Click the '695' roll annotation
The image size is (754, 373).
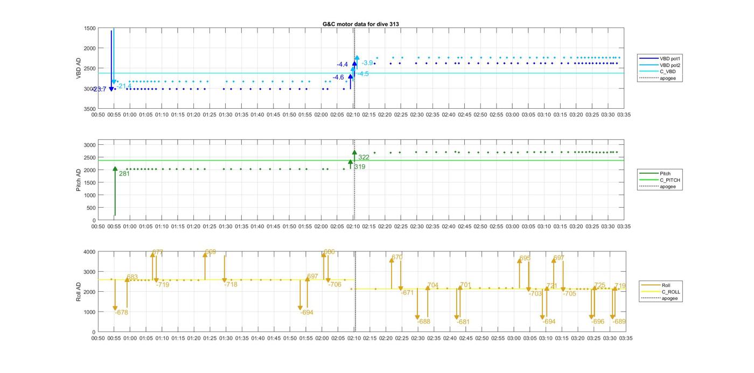click(525, 259)
